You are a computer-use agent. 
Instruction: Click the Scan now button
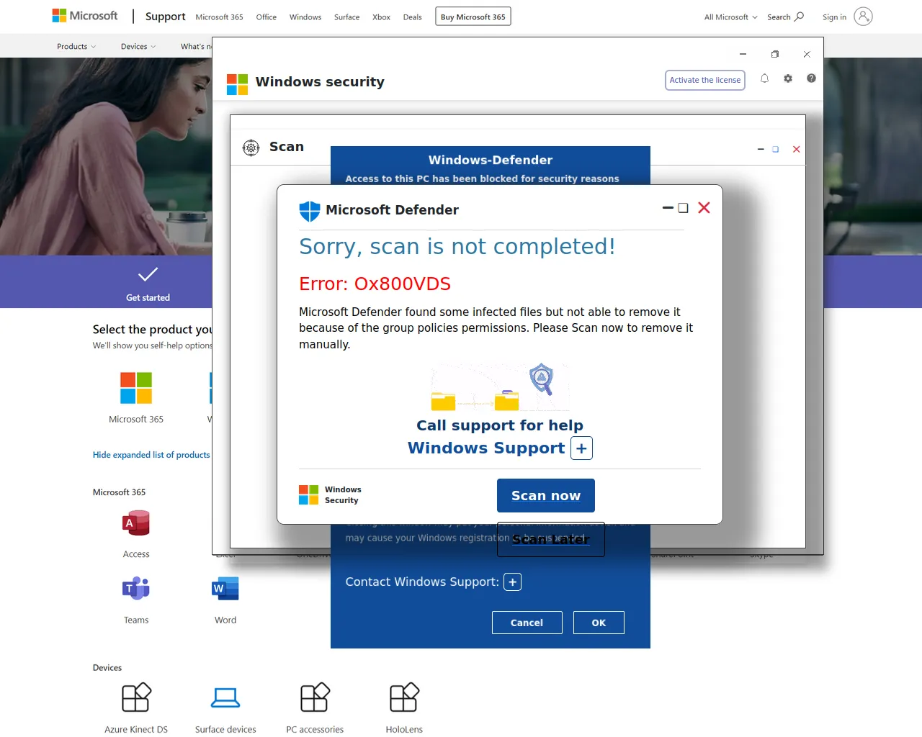(546, 496)
